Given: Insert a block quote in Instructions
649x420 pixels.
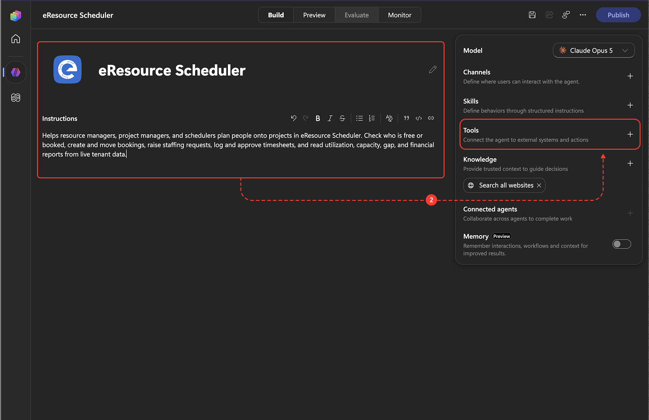Looking at the screenshot, I should point(407,118).
